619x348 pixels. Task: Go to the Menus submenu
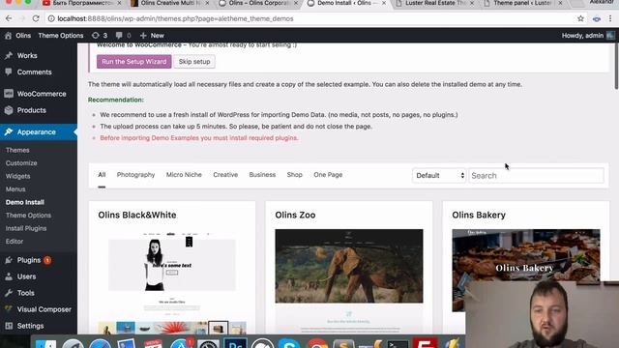(15, 189)
